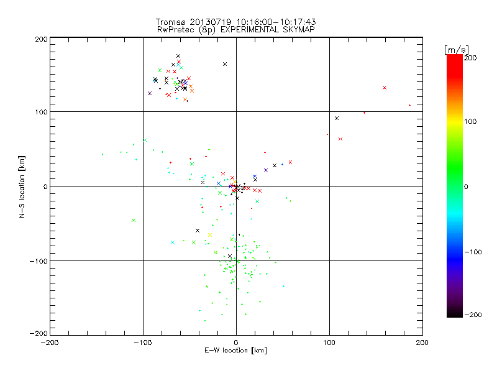
Task: Click the x-axis tick label '100'
Action: coord(329,343)
